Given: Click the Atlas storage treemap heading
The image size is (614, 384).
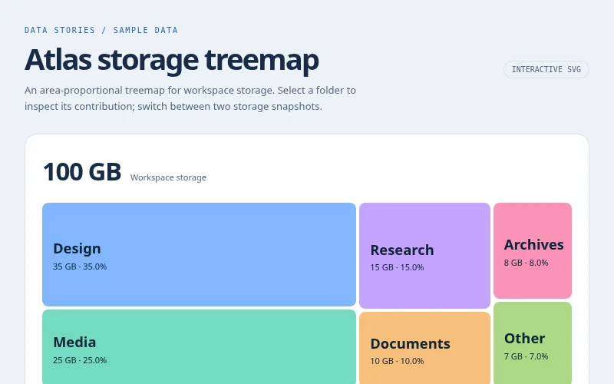Looking at the screenshot, I should [x=171, y=60].
